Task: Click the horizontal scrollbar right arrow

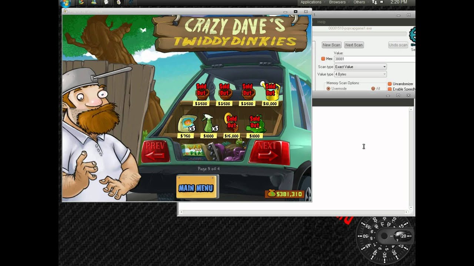Action: (406, 212)
